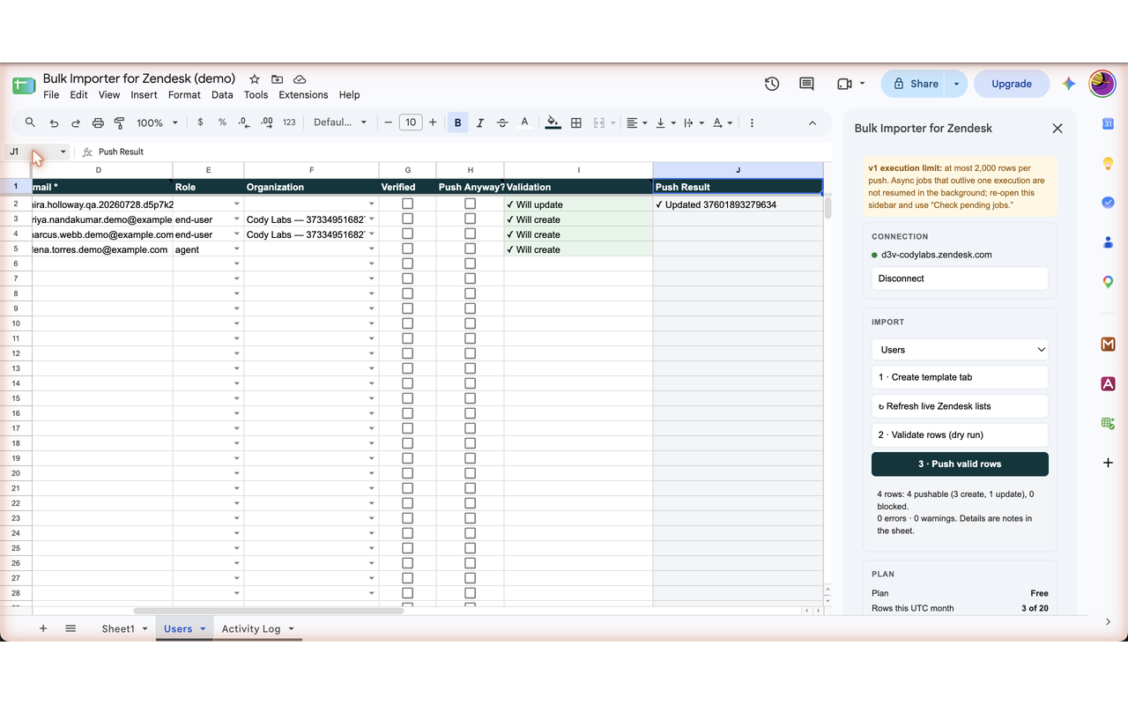Viewport: 1128px width, 705px height.
Task: Open horizontal align dropdown
Action: pyautogui.click(x=636, y=122)
